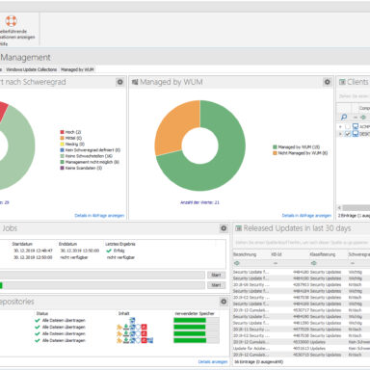Click Verwendeter Speicher column header
The width and height of the screenshot is (370, 370).
[195, 313]
